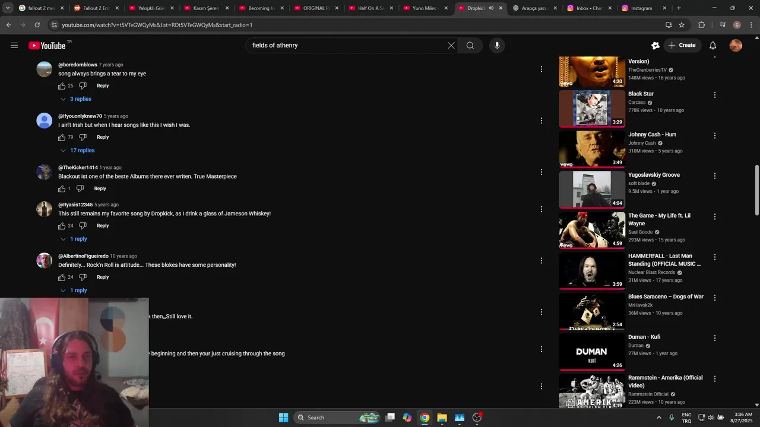Open volume control in system tray
The height and width of the screenshot is (427, 760).
point(711,418)
